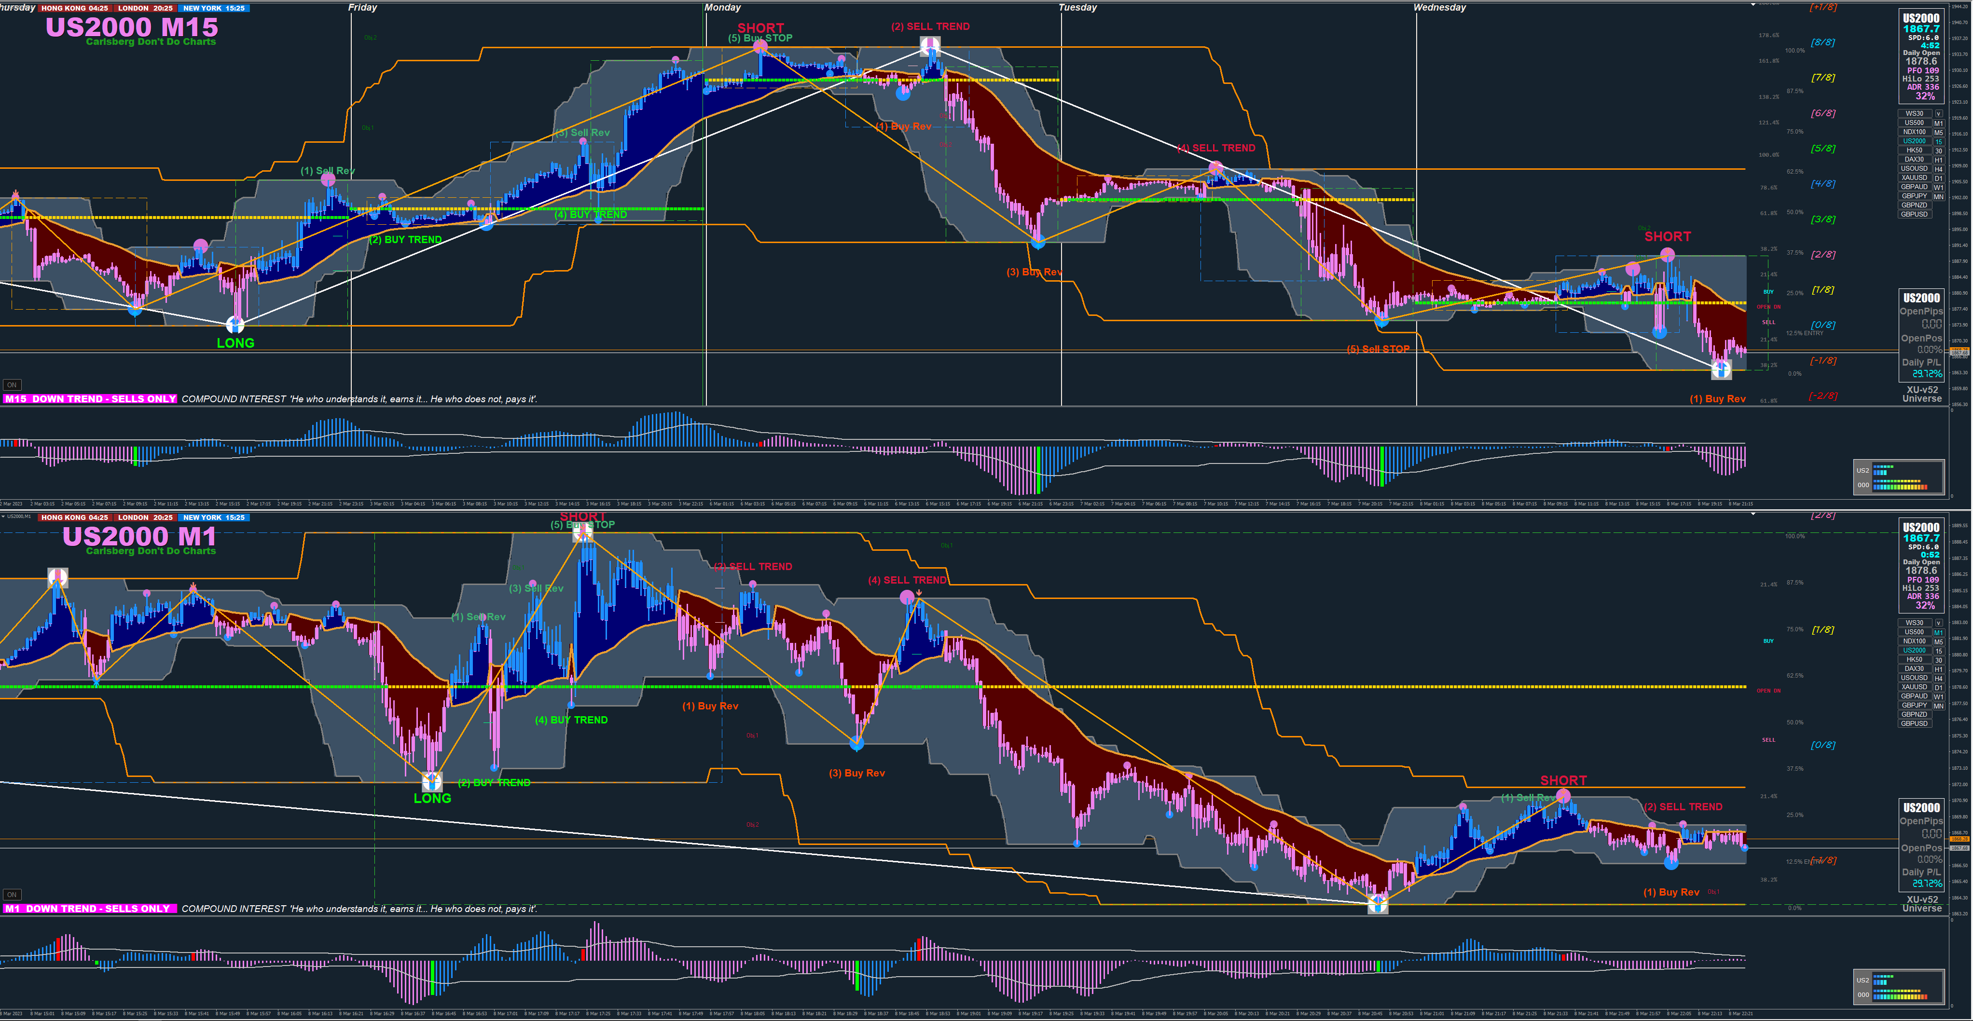Click the currency strength meter widget in upper chart
1973x1021 pixels.
point(1899,477)
